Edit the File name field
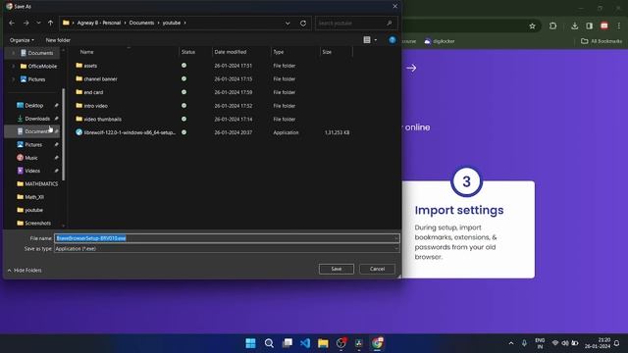The width and height of the screenshot is (628, 353). point(227,238)
